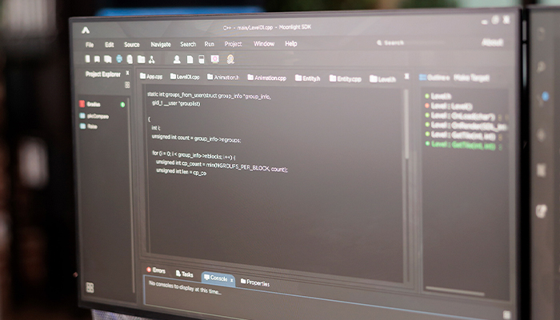Click the pink monitor icon in toolbar
Screen dimensions: 560x320
click(214, 59)
